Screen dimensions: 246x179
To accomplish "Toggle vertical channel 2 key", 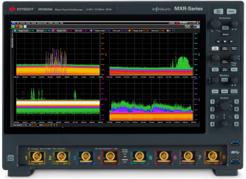I will 212,109.
